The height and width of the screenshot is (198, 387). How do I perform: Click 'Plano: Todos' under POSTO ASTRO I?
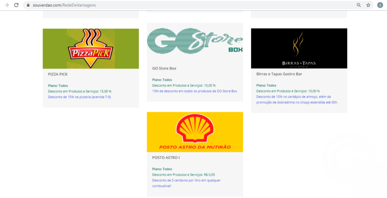click(x=162, y=169)
